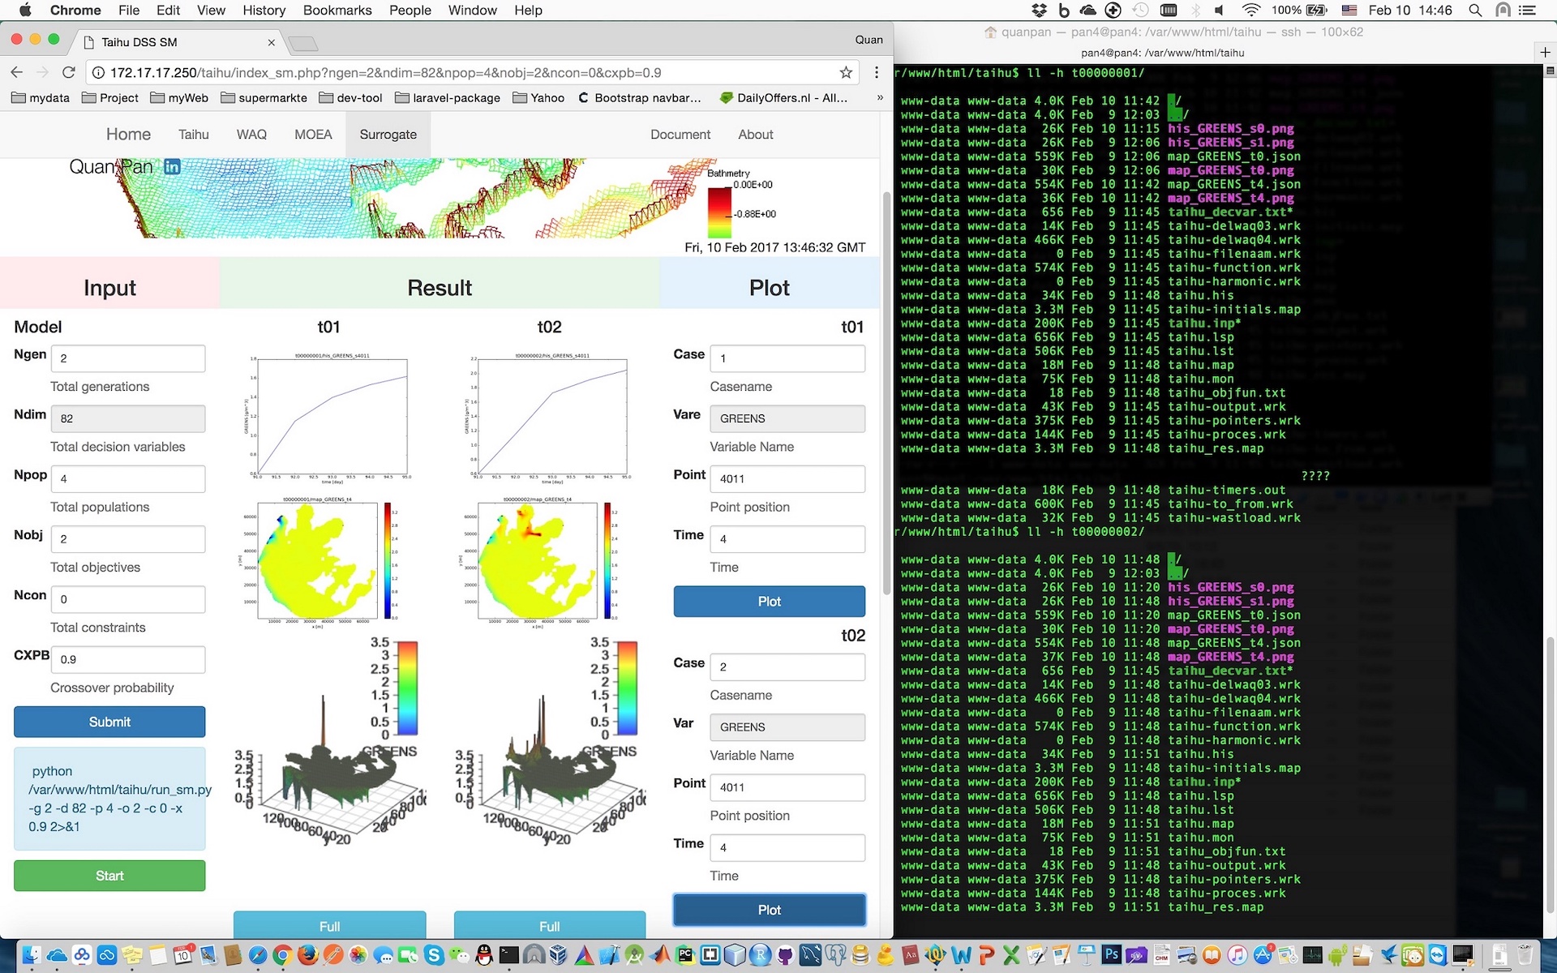The image size is (1557, 973).
Task: Click the CXPB crossover probability field
Action: pos(128,659)
